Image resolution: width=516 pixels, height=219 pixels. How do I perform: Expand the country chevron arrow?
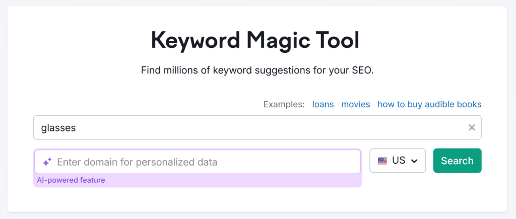point(415,161)
